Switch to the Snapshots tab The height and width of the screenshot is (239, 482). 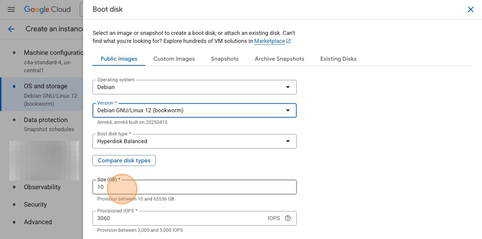225,59
